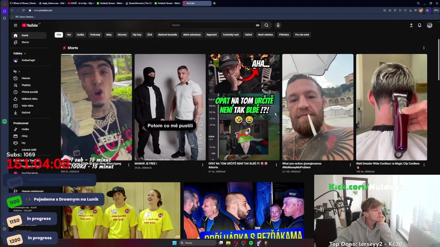440x247 pixels.
Task: Open Oblíbená videa in the sidebar
Action: (x=29, y=99)
